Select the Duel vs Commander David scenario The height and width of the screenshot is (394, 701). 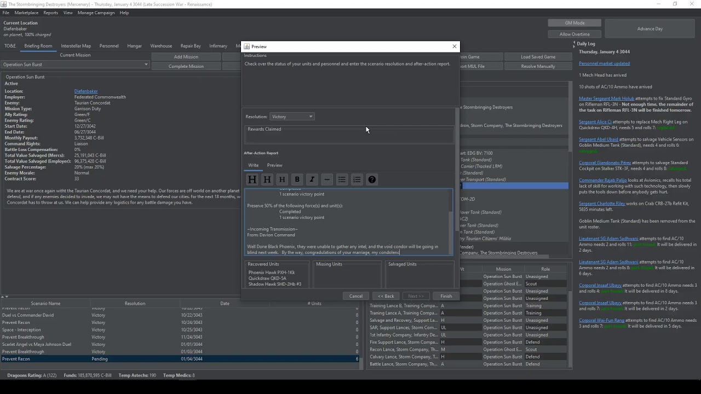tap(180, 315)
